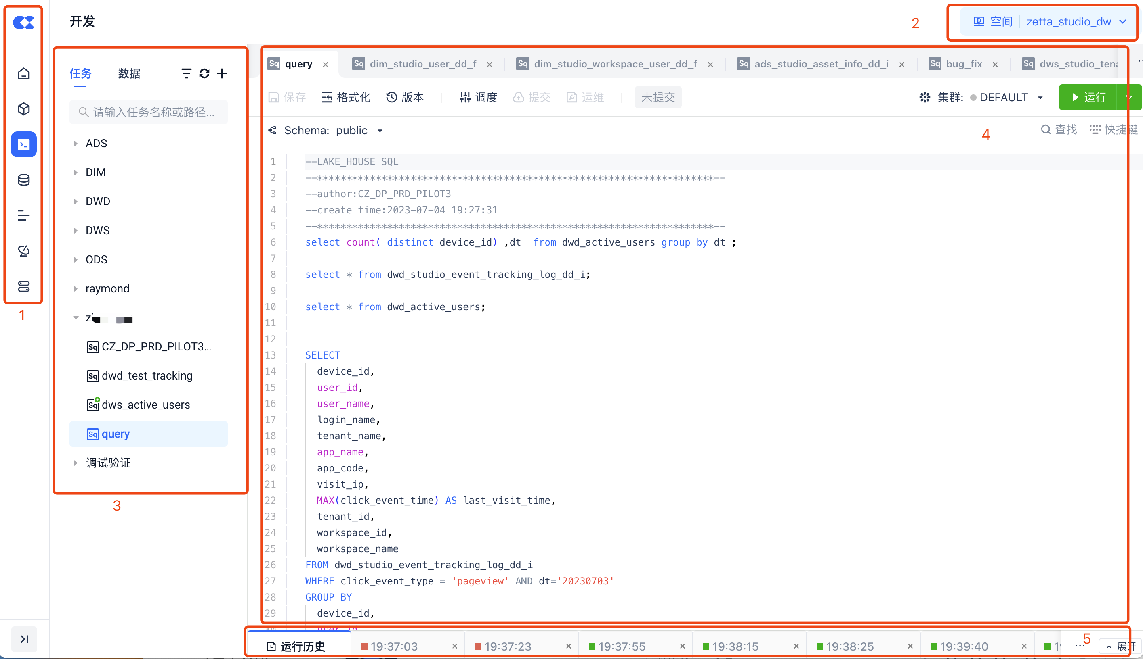Click the refresh icon in task panel
1143x659 pixels.
pos(204,73)
